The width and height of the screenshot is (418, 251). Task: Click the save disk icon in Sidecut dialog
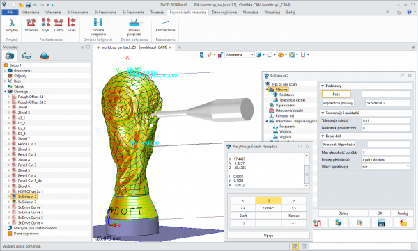[382, 222]
